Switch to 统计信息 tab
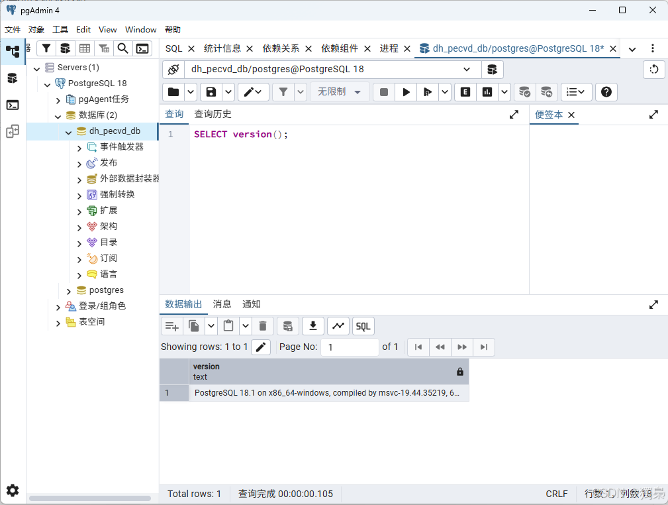Screen dimensions: 668x505 point(222,48)
